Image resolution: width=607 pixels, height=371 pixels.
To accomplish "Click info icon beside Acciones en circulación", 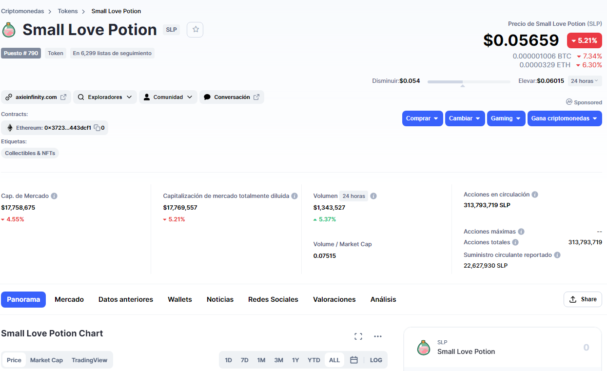I will [535, 195].
